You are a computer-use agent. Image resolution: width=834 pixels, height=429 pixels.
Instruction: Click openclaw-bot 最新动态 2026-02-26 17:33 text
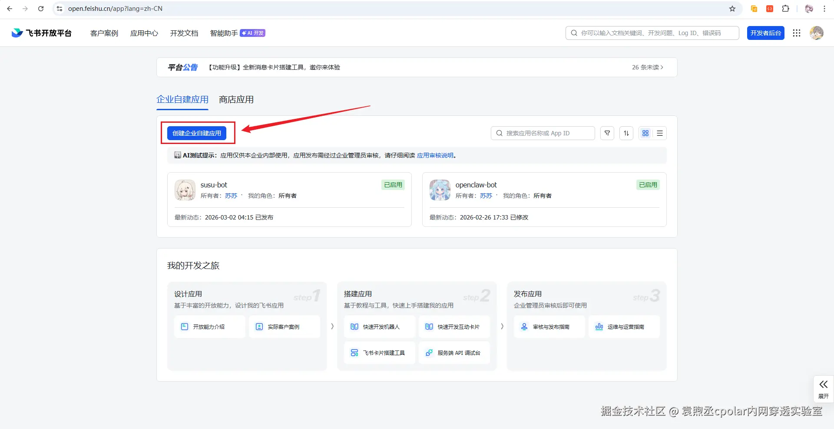479,217
